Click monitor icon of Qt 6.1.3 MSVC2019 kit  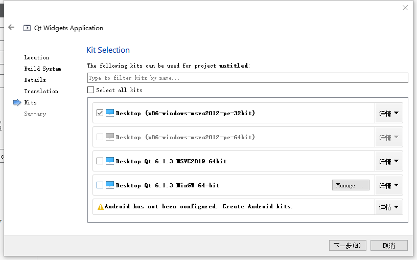pyautogui.click(x=110, y=161)
